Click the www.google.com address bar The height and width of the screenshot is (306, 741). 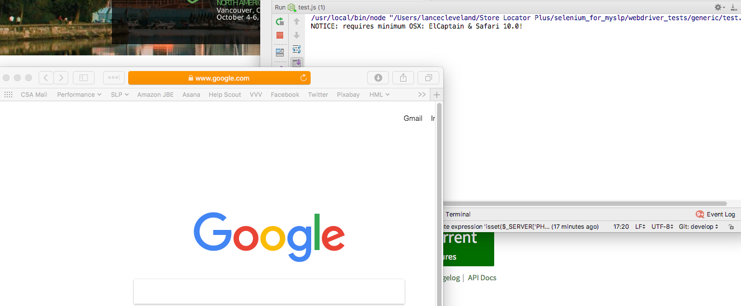tap(219, 78)
